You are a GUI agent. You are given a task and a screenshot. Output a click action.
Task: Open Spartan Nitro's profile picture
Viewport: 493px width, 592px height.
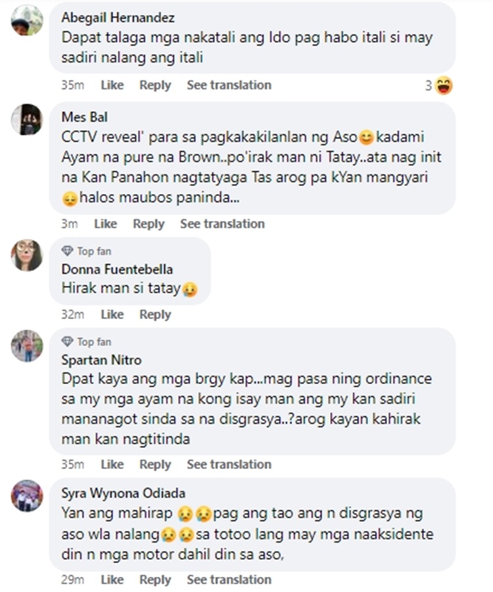coord(27,346)
